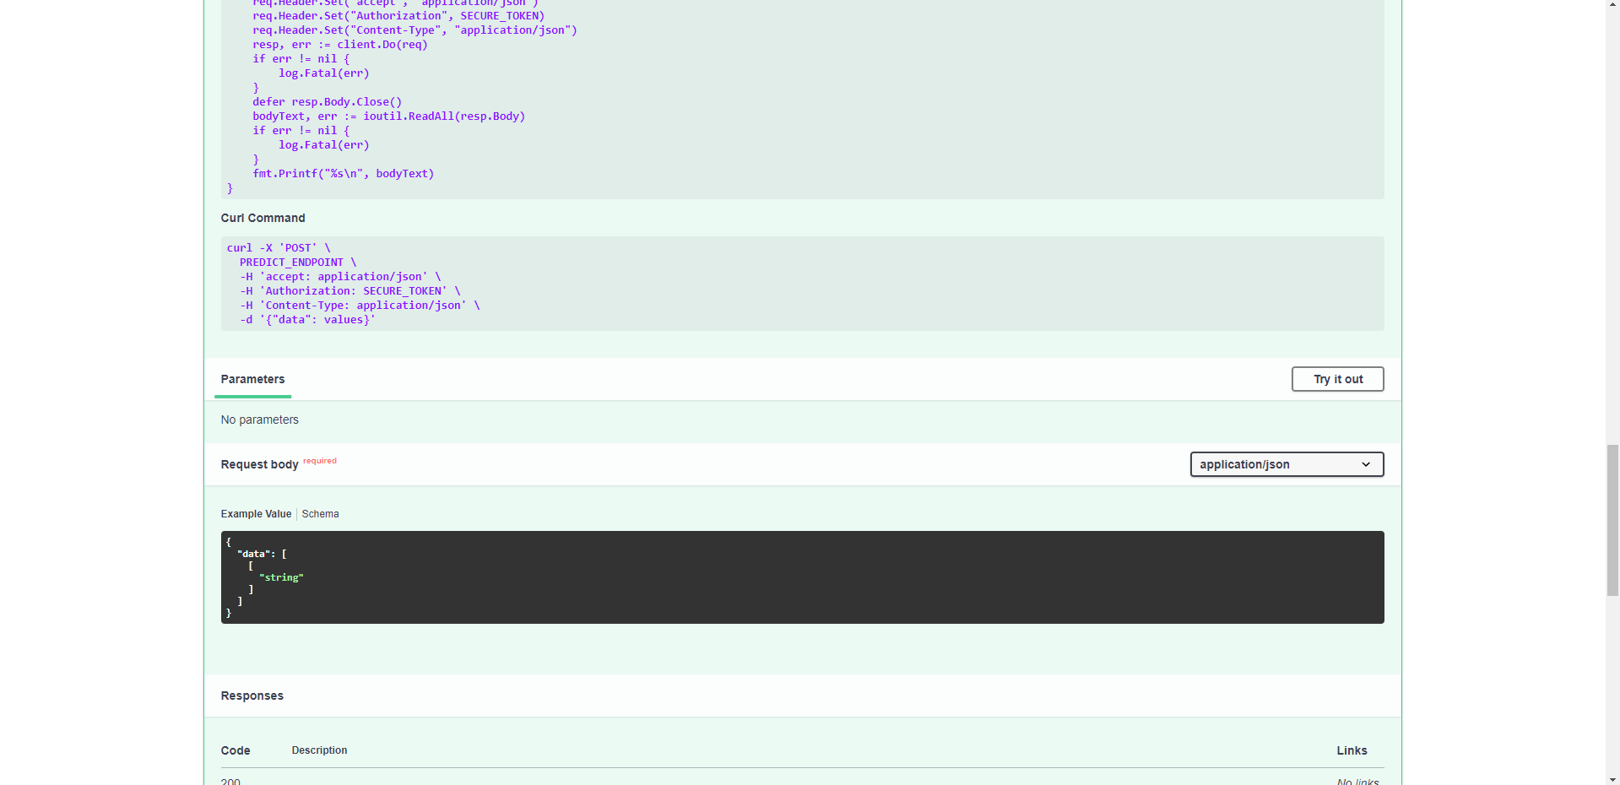Click the Authorization SECURE_TOKEN curl header line
Viewport: 1620px width, 785px height.
(x=349, y=291)
